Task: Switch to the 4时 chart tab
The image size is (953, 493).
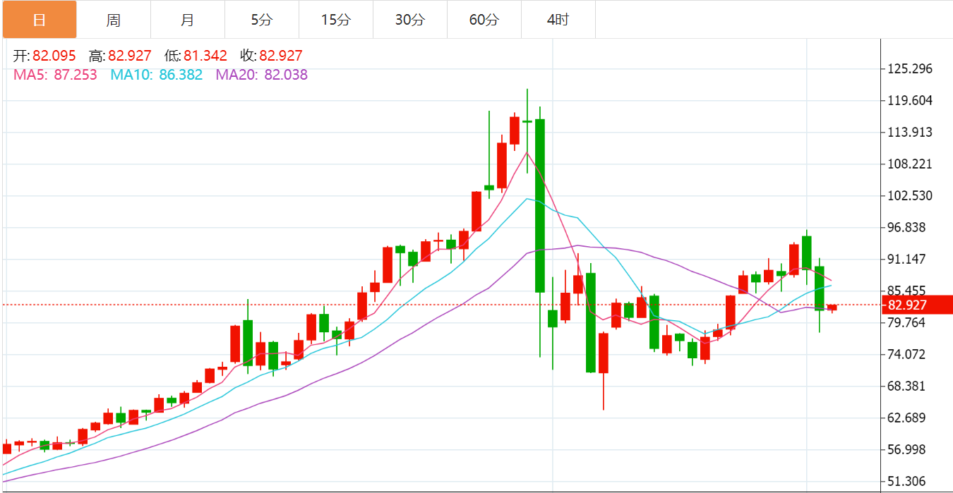Action: (x=558, y=20)
